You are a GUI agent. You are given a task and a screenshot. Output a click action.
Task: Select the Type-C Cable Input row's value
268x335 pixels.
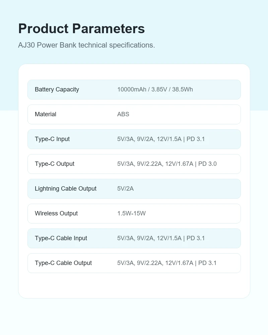(161, 238)
